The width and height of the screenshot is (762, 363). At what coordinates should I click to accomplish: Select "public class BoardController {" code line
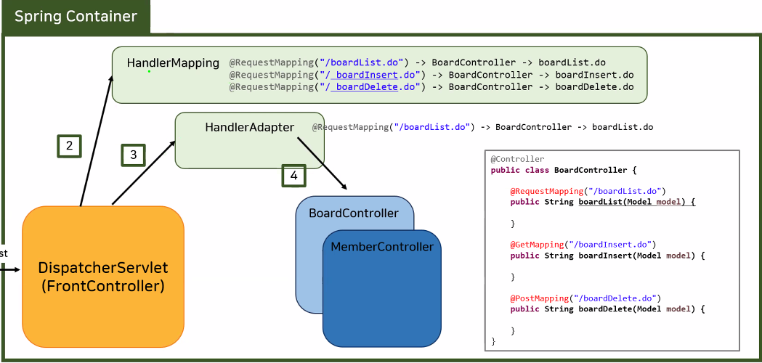click(x=563, y=170)
